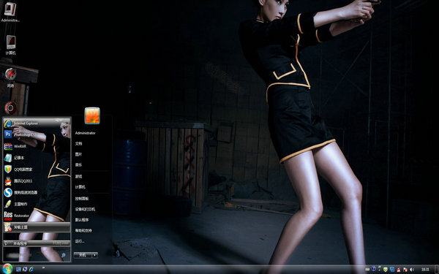Open the volume speaker icon in the tray

tap(412, 269)
